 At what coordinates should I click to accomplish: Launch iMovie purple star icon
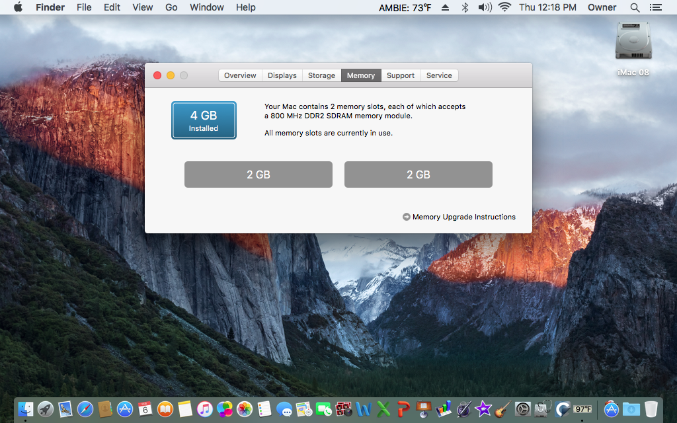point(483,408)
